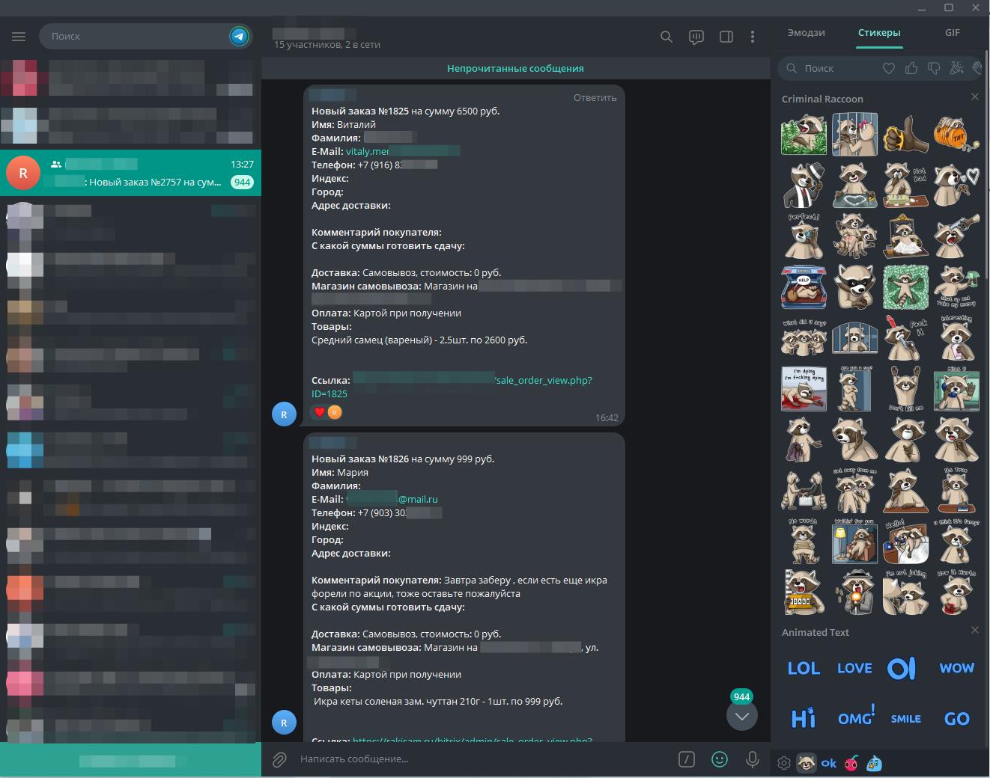
Task: Click the heart reaction under order №1825
Action: tap(320, 412)
